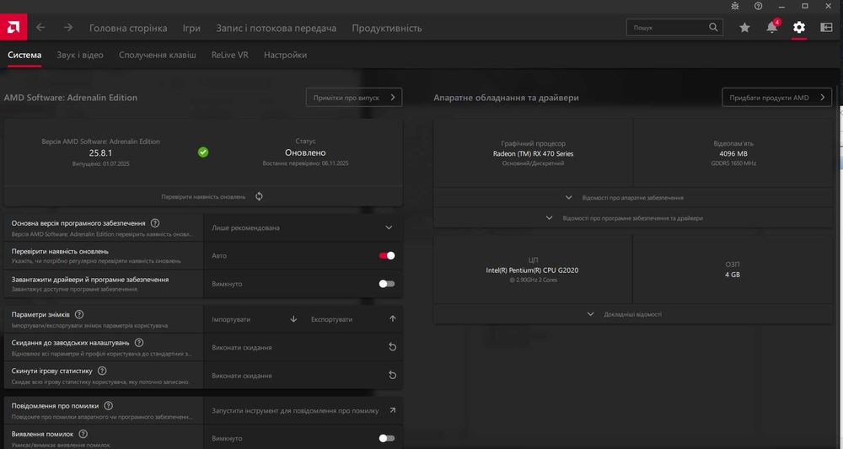This screenshot has width=843, height=449.
Task: Click the Імпортувати down arrow icon
Action: coord(293,319)
